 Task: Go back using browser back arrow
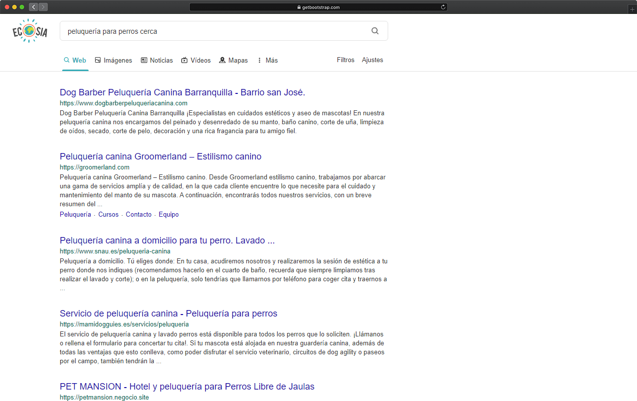coord(33,7)
